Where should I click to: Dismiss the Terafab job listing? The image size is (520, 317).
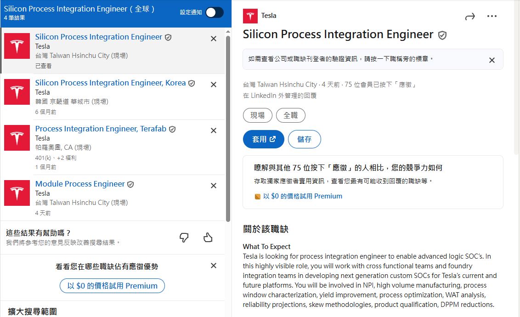(x=213, y=130)
